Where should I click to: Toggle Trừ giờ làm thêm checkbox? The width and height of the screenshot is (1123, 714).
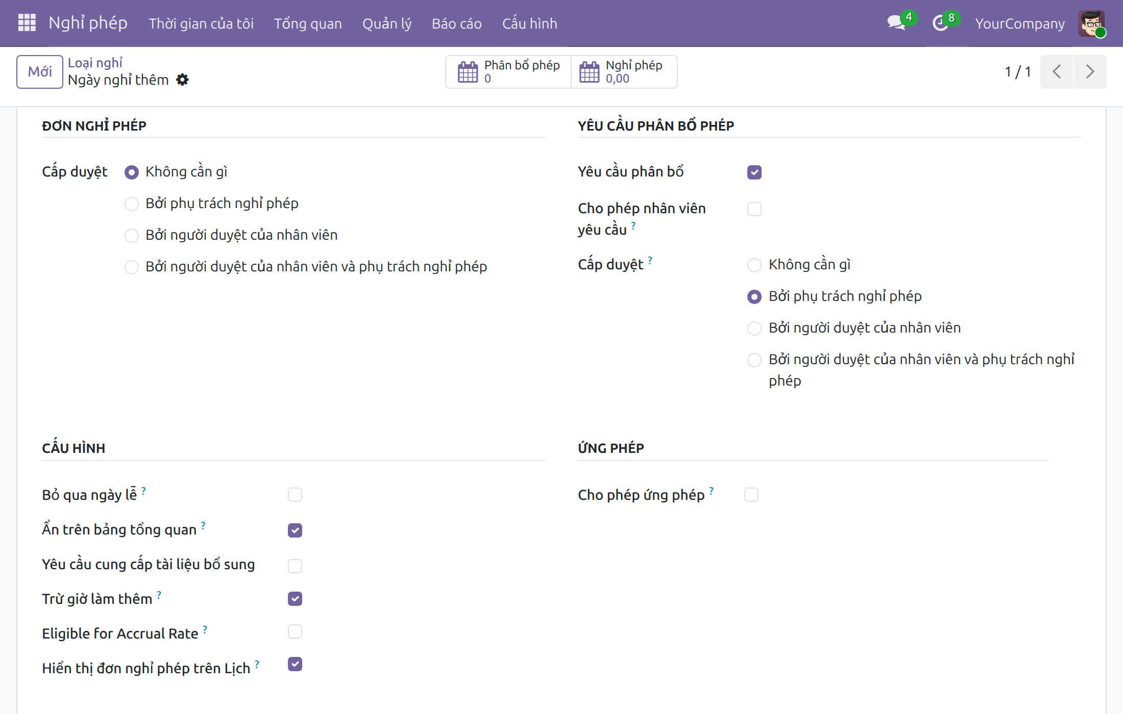pyautogui.click(x=295, y=599)
